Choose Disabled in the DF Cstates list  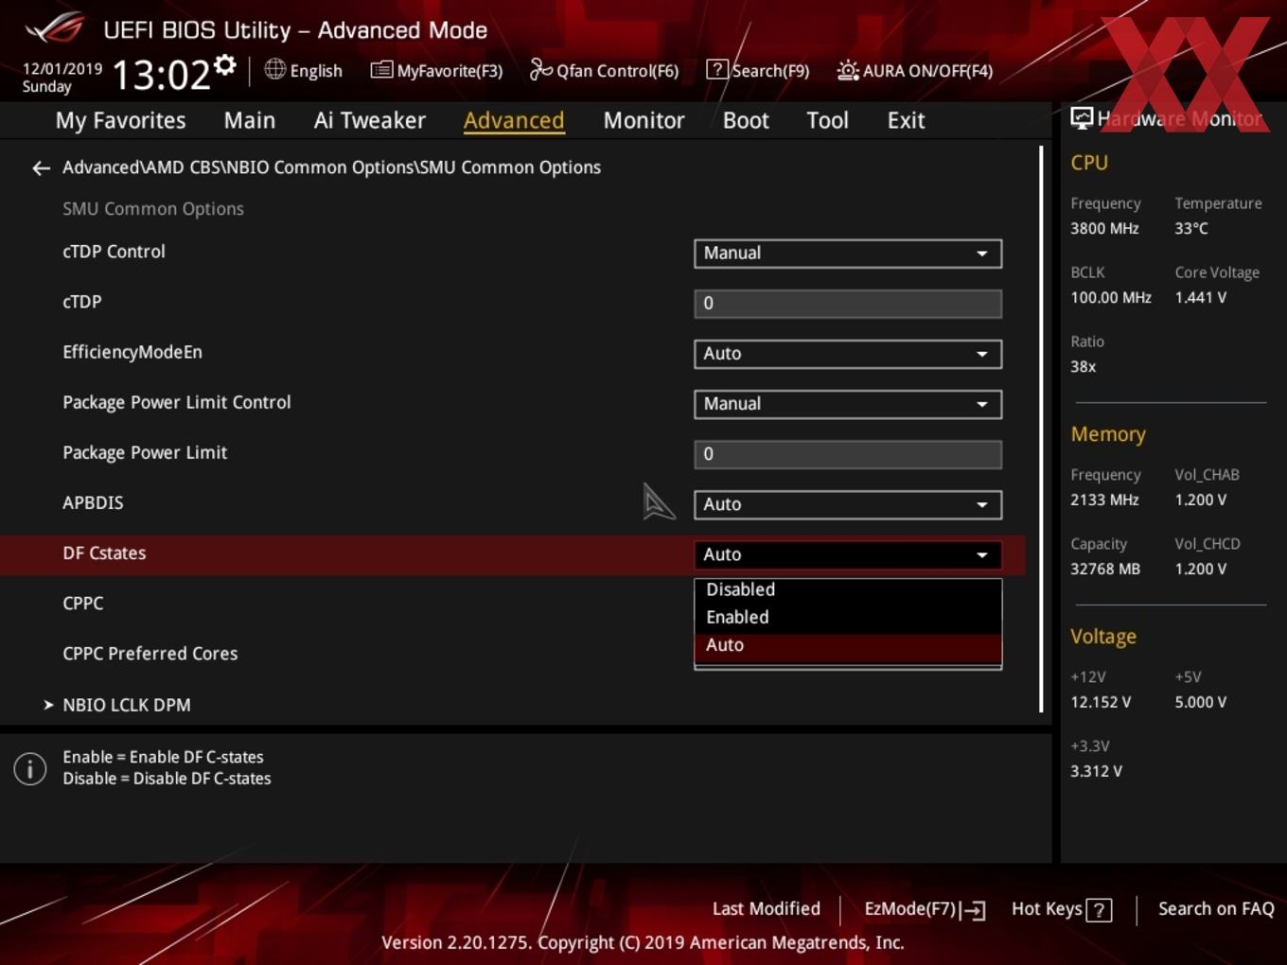pyautogui.click(x=848, y=589)
